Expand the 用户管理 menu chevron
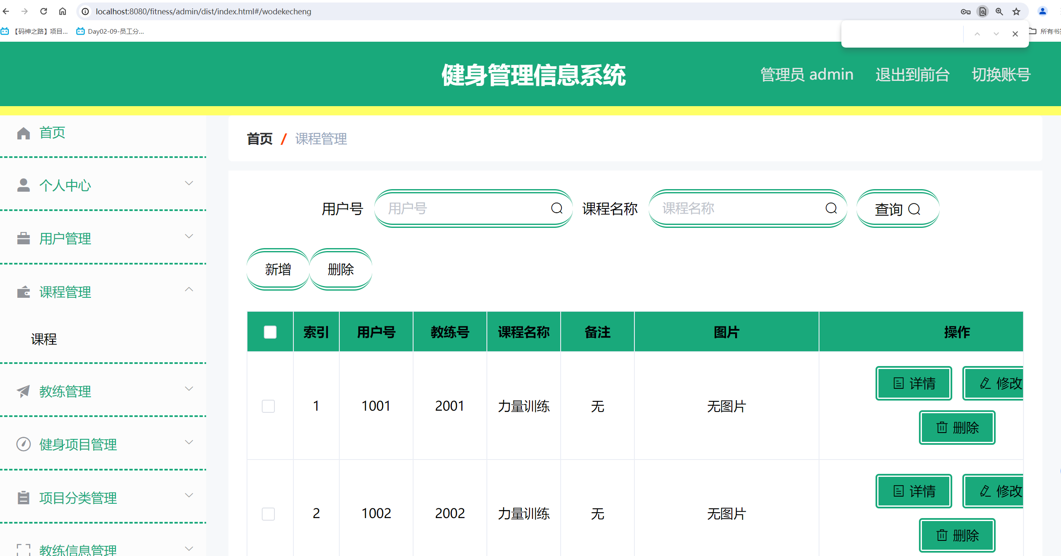 click(189, 236)
